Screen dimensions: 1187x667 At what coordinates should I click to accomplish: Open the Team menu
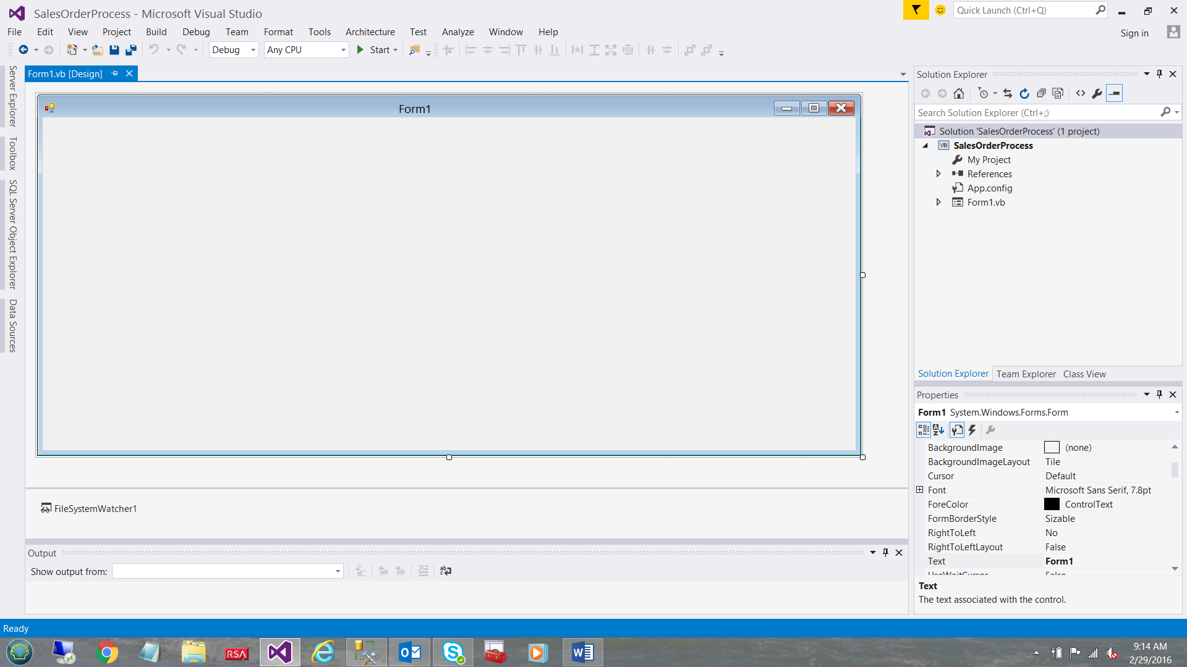[237, 31]
